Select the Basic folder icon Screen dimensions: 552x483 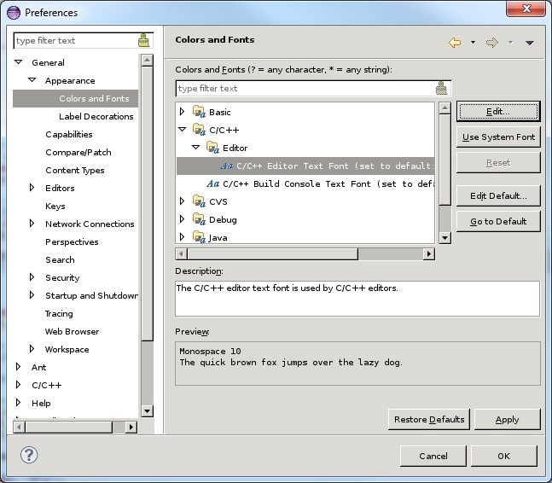pyautogui.click(x=199, y=112)
